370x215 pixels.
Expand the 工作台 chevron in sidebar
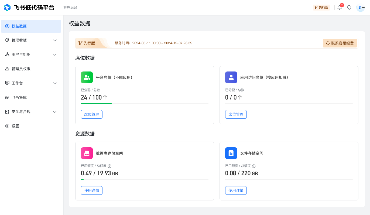(x=55, y=83)
